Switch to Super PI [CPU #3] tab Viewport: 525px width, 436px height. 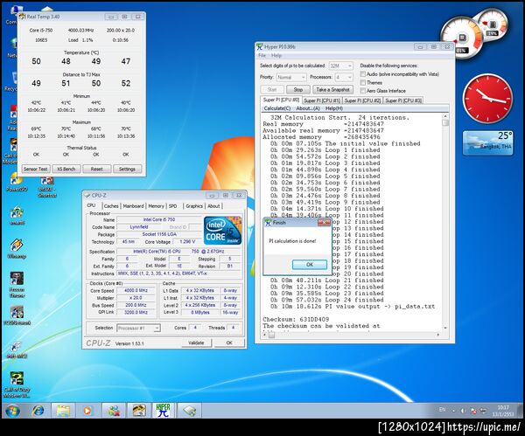coord(403,100)
